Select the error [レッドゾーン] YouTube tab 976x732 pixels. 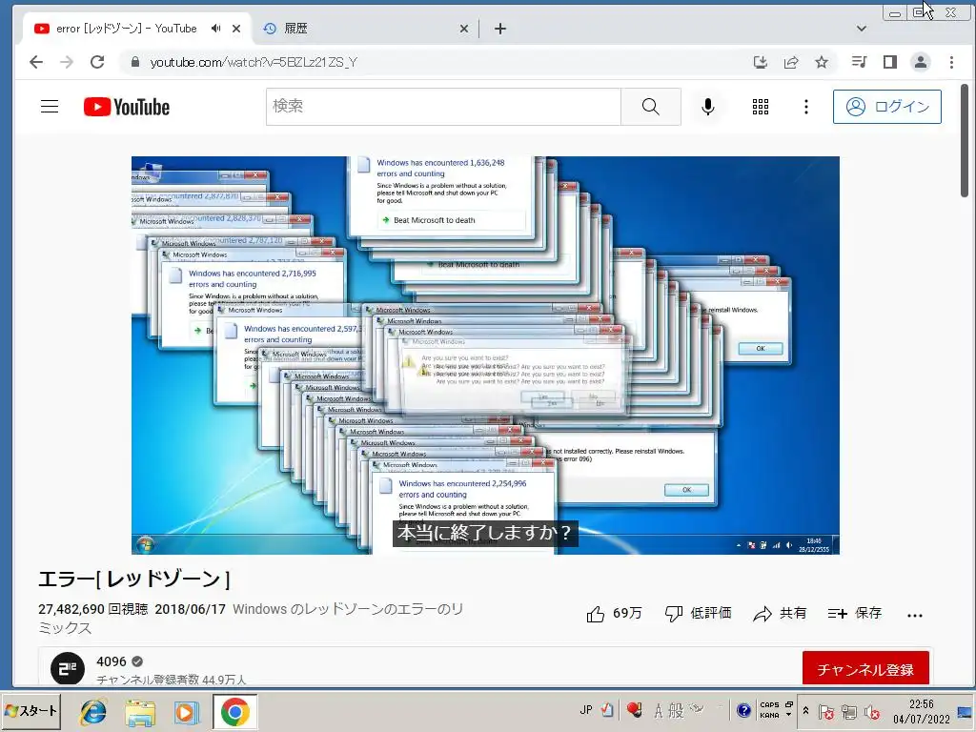127,29
